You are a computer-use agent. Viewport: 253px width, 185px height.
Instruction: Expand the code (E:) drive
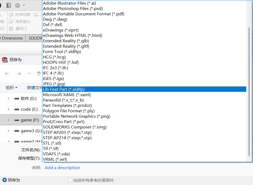point(8,109)
